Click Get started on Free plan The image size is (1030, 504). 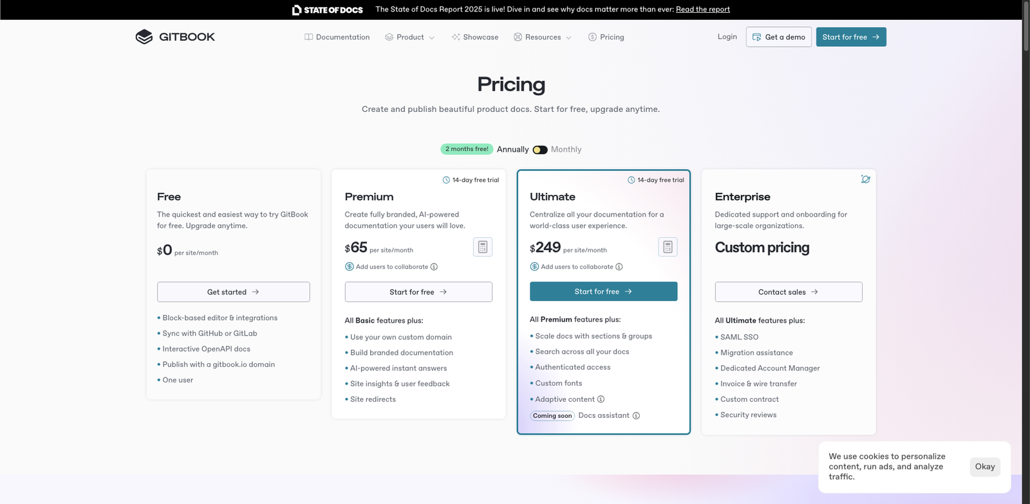coord(233,292)
